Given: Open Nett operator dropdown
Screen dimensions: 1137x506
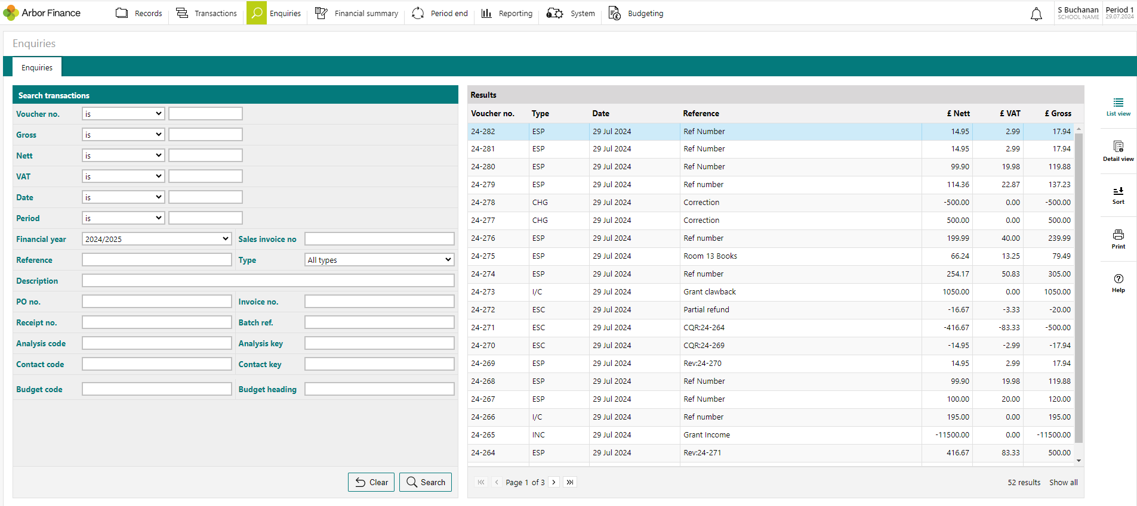Looking at the screenshot, I should point(123,156).
